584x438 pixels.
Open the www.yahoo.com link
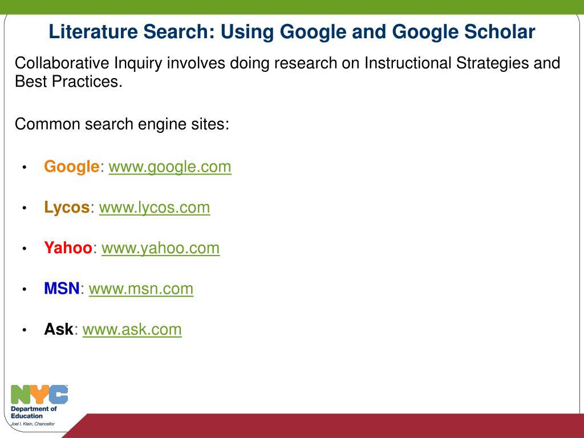click(160, 248)
